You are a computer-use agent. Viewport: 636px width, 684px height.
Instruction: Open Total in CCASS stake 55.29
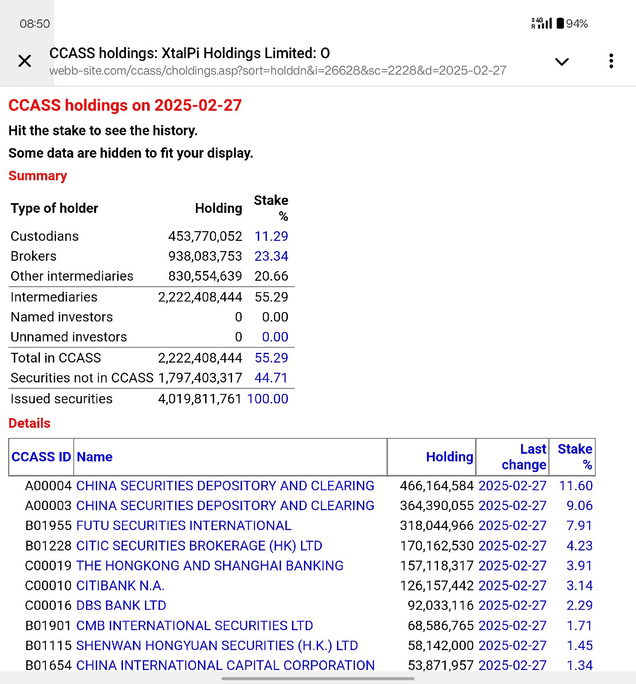click(x=271, y=358)
